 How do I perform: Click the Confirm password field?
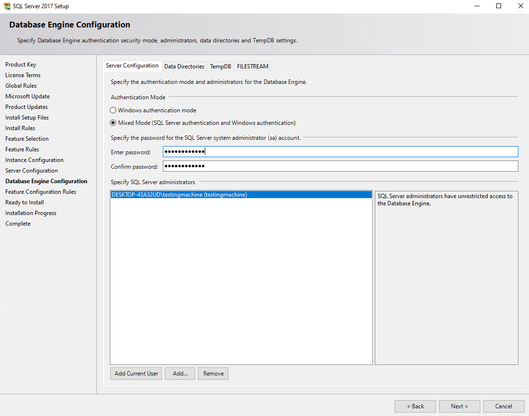[341, 166]
